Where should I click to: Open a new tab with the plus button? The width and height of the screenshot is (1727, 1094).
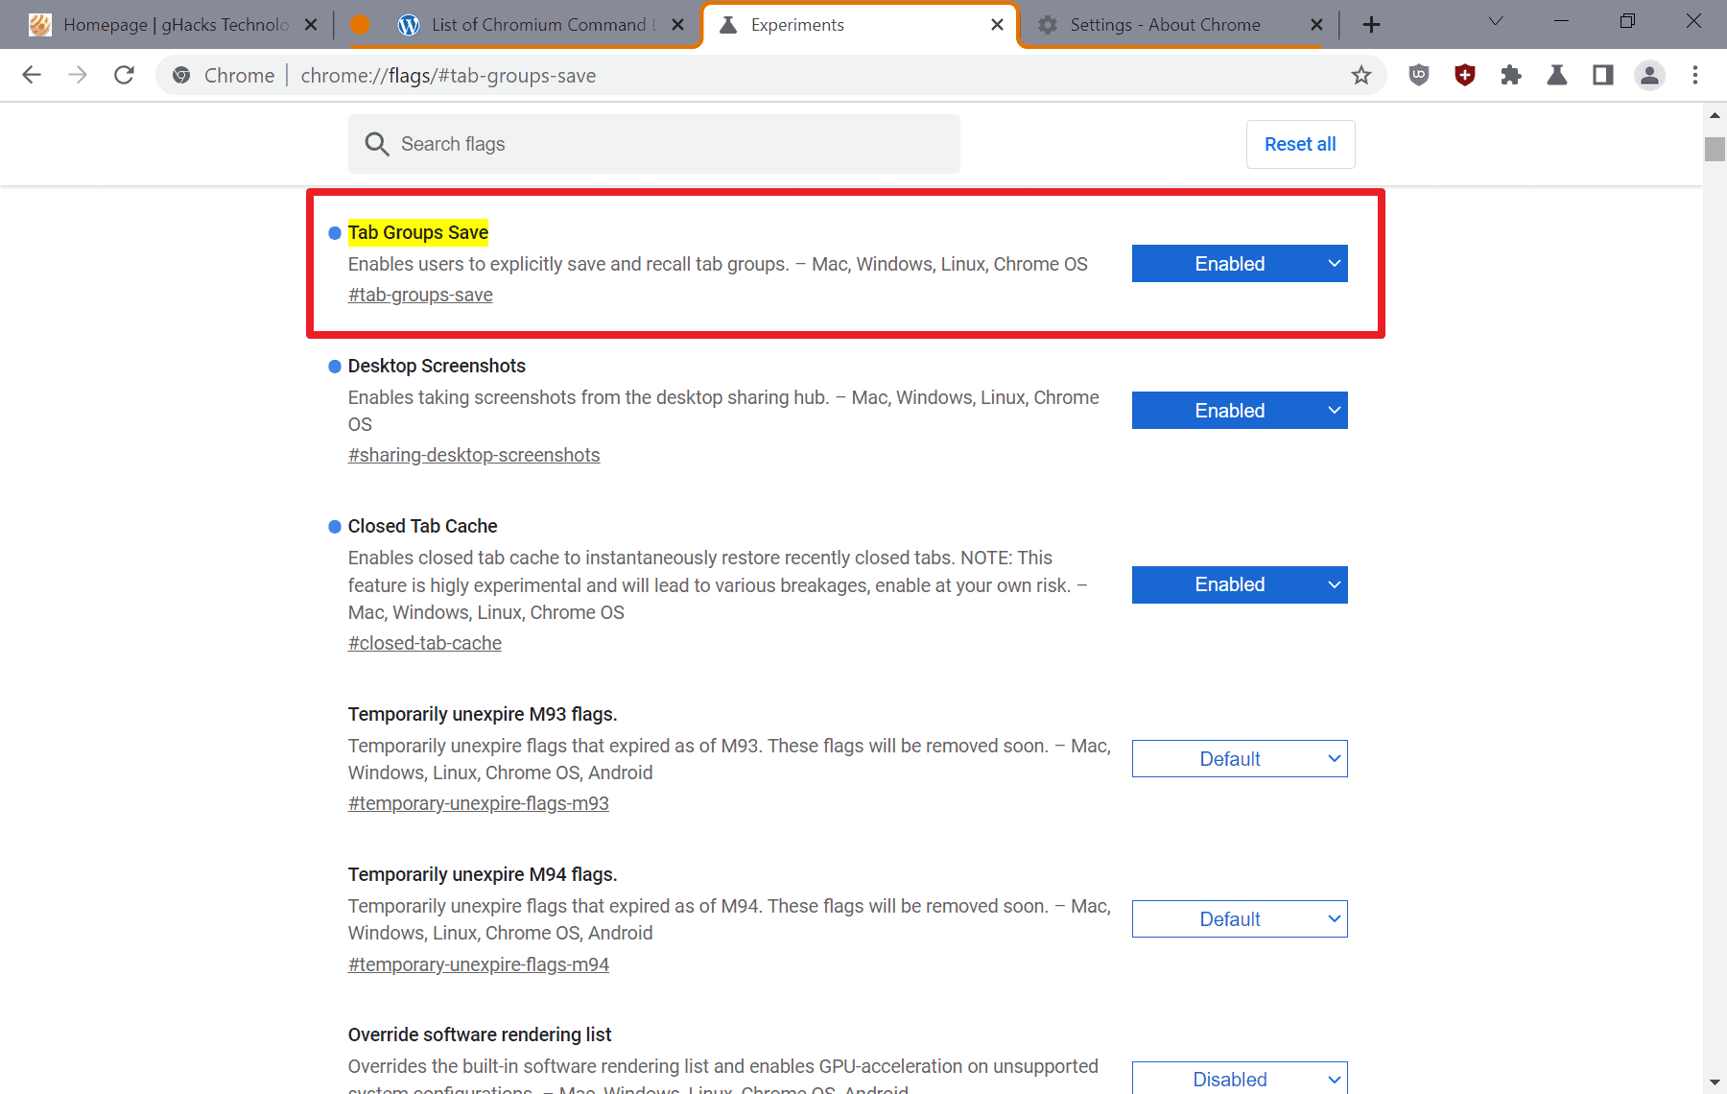click(x=1371, y=25)
